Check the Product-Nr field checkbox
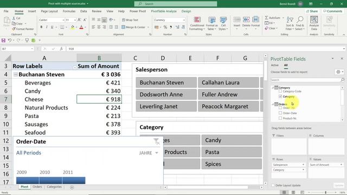The width and height of the screenshot is (347, 195). point(280,118)
